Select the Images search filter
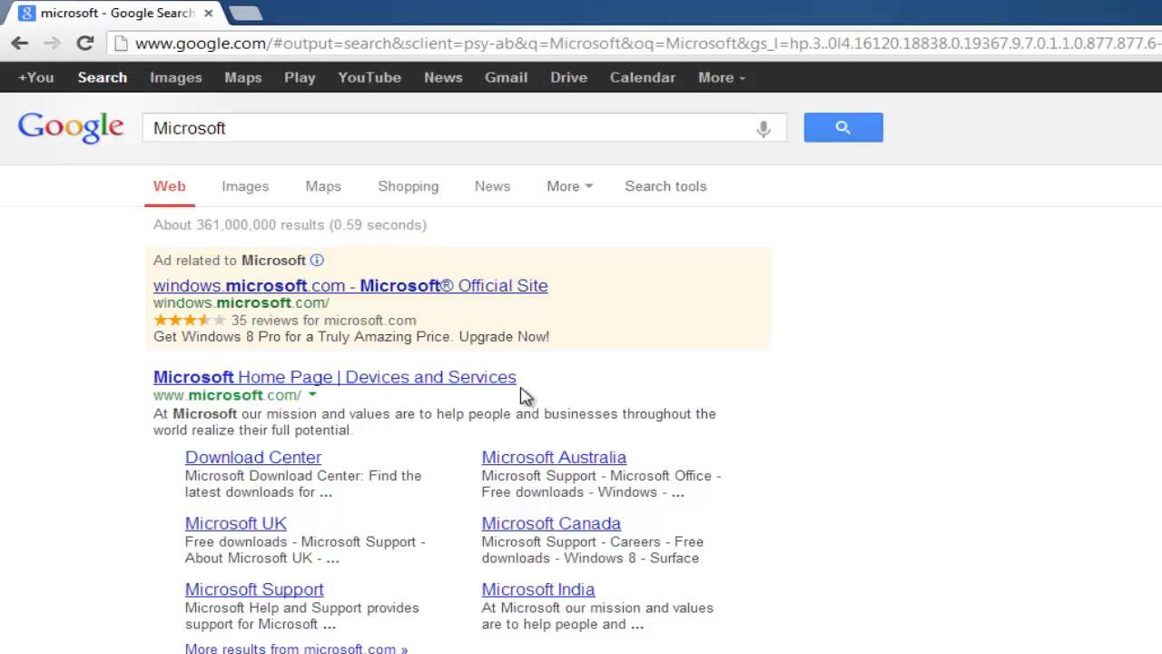This screenshot has height=654, width=1162. point(245,186)
